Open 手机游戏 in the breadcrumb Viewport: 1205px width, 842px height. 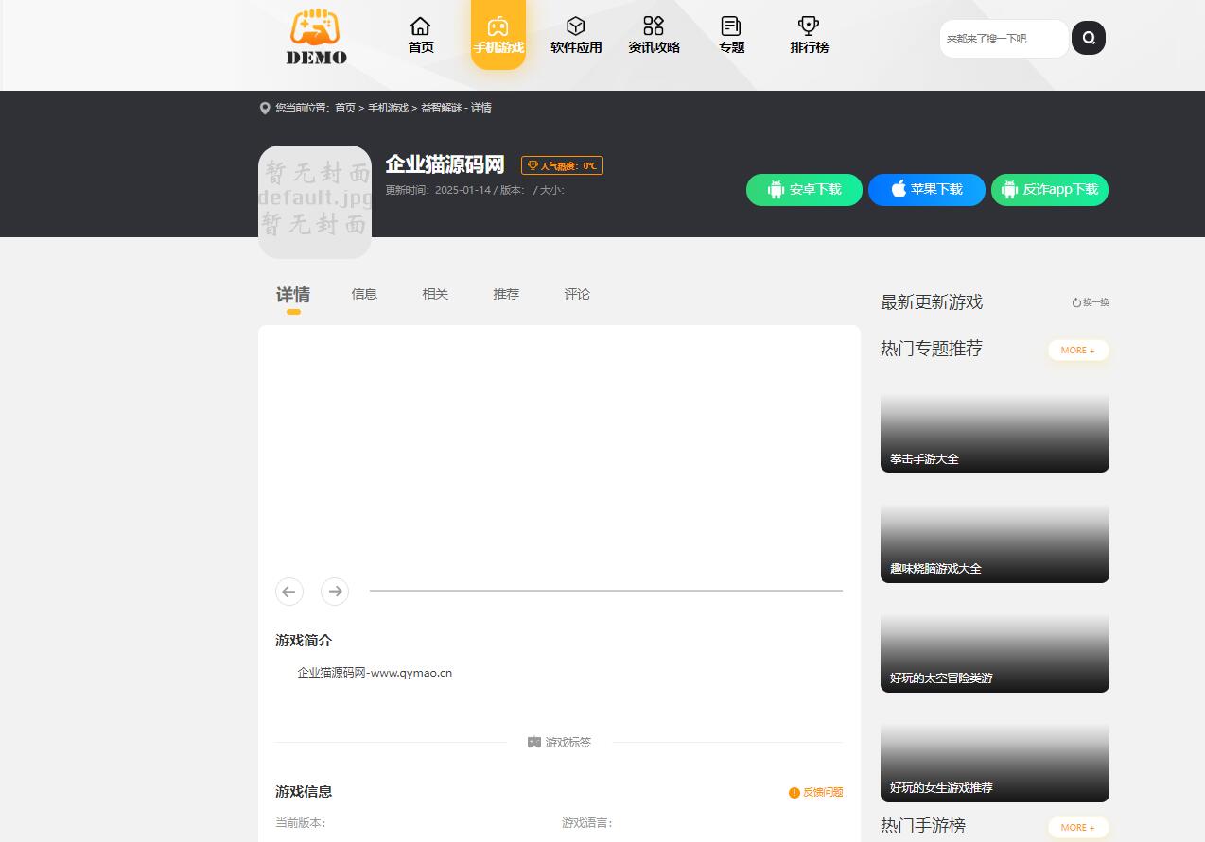[x=391, y=108]
